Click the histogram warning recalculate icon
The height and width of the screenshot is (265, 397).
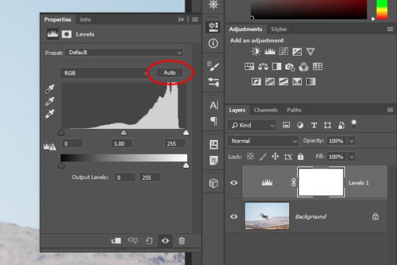point(50,147)
